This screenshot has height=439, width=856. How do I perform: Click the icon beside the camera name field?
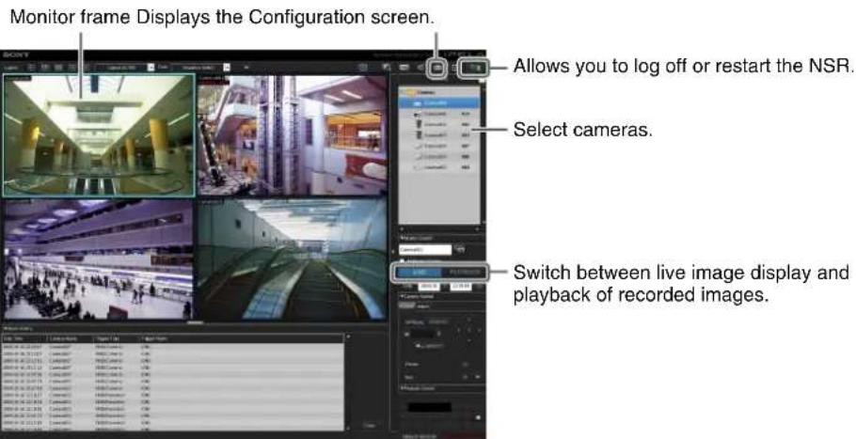click(x=460, y=249)
